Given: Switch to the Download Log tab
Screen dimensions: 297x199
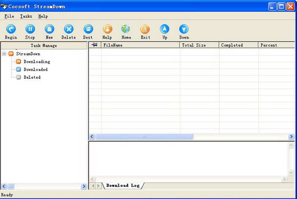Looking at the screenshot, I should 123,185.
